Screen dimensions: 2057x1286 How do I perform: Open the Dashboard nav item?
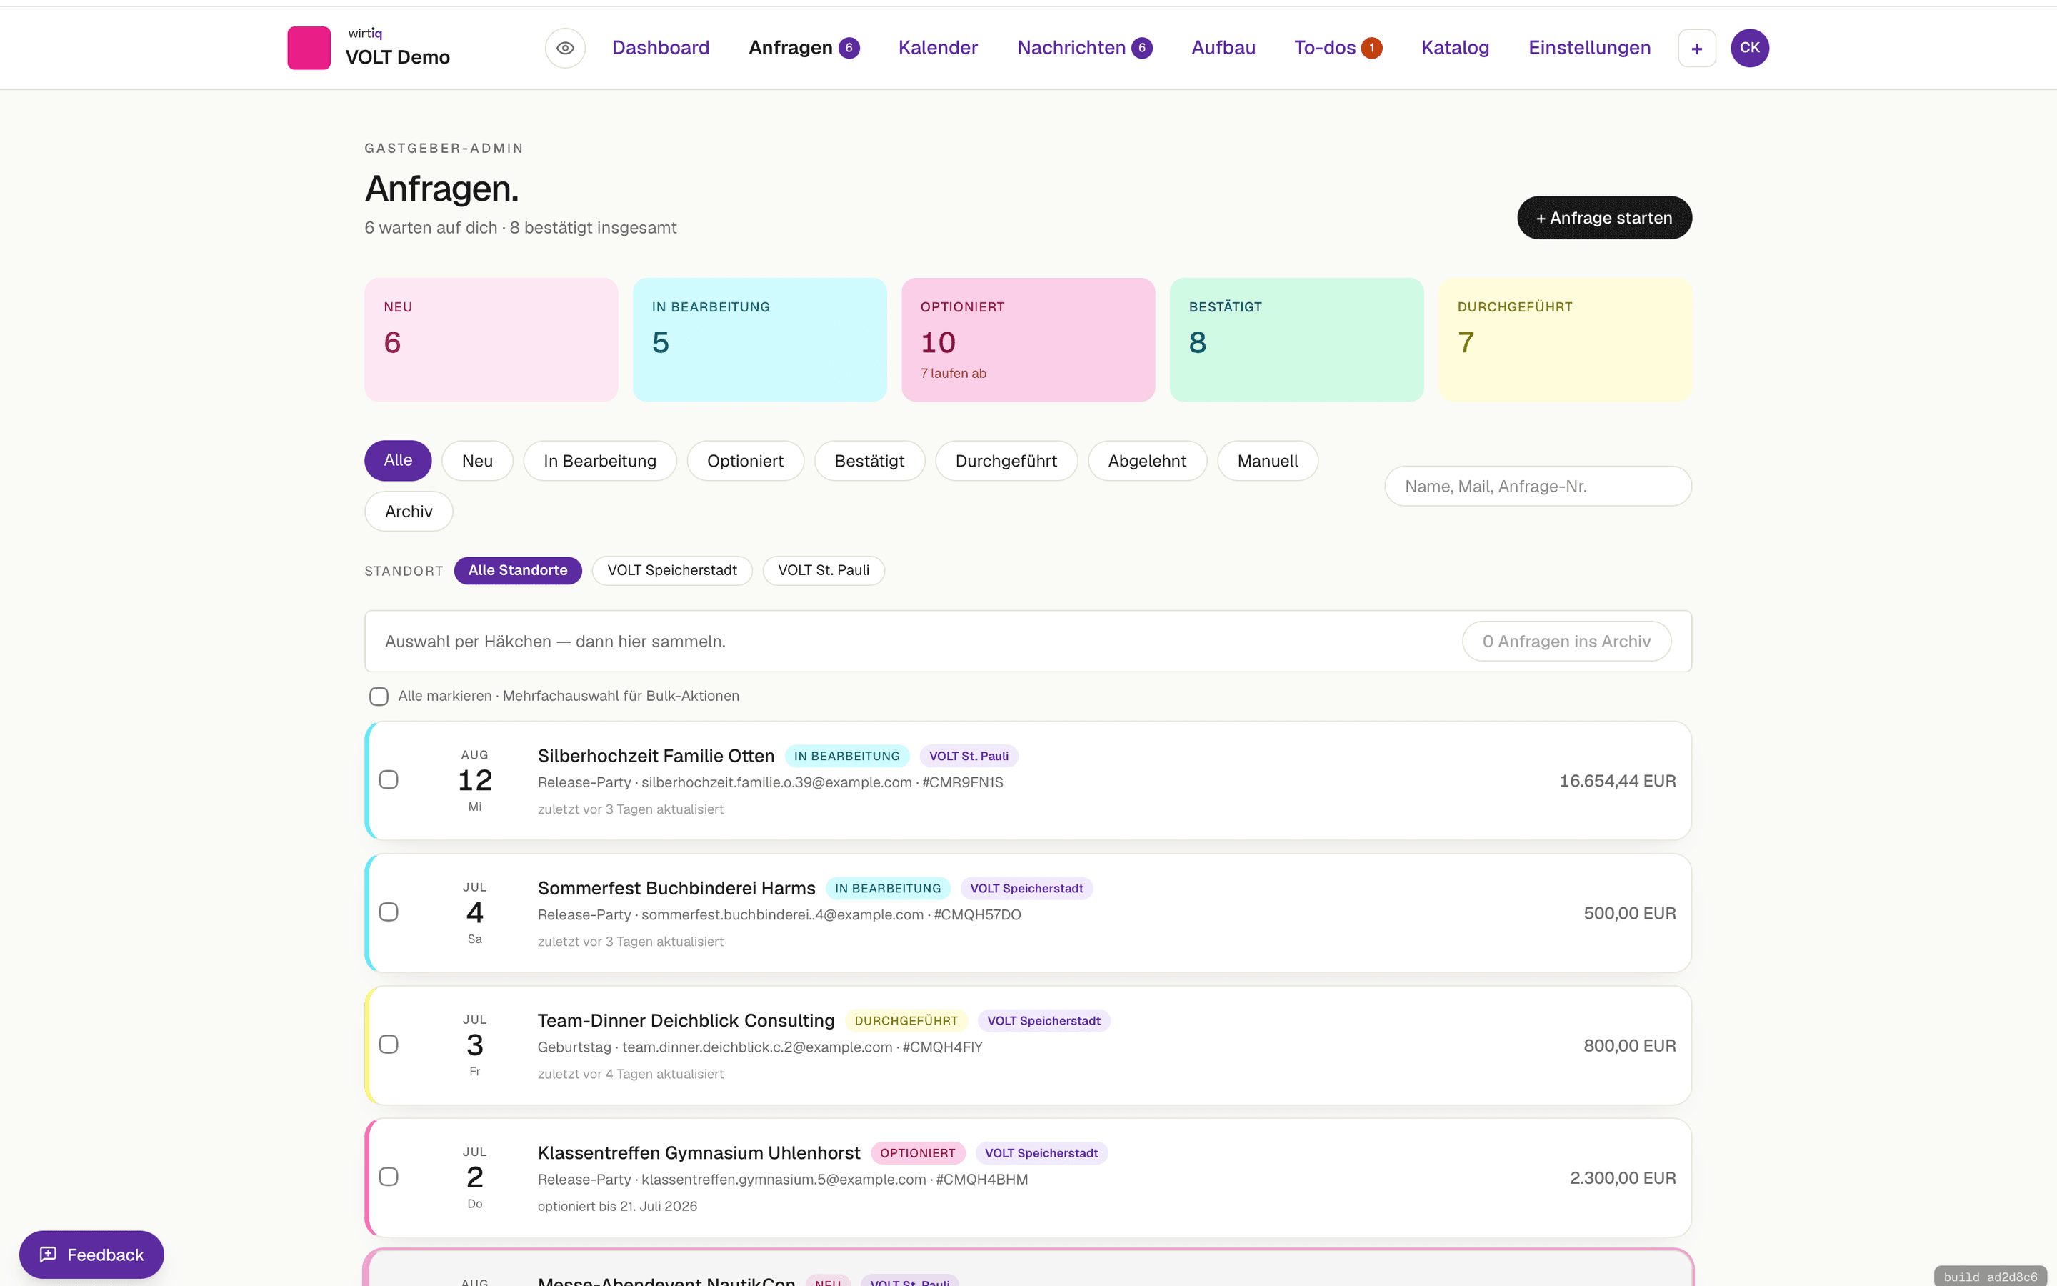(x=661, y=48)
